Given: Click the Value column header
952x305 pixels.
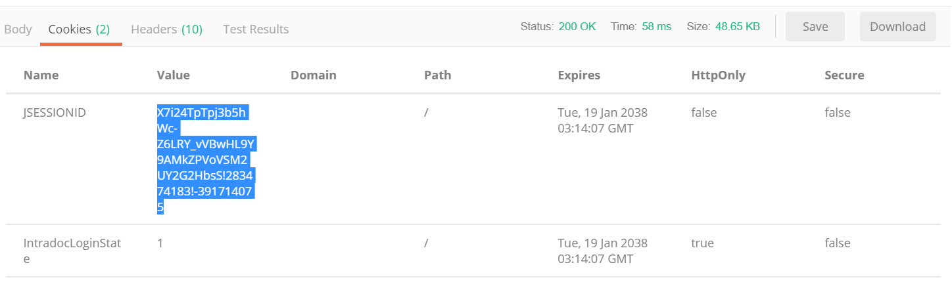Looking at the screenshot, I should point(174,75).
